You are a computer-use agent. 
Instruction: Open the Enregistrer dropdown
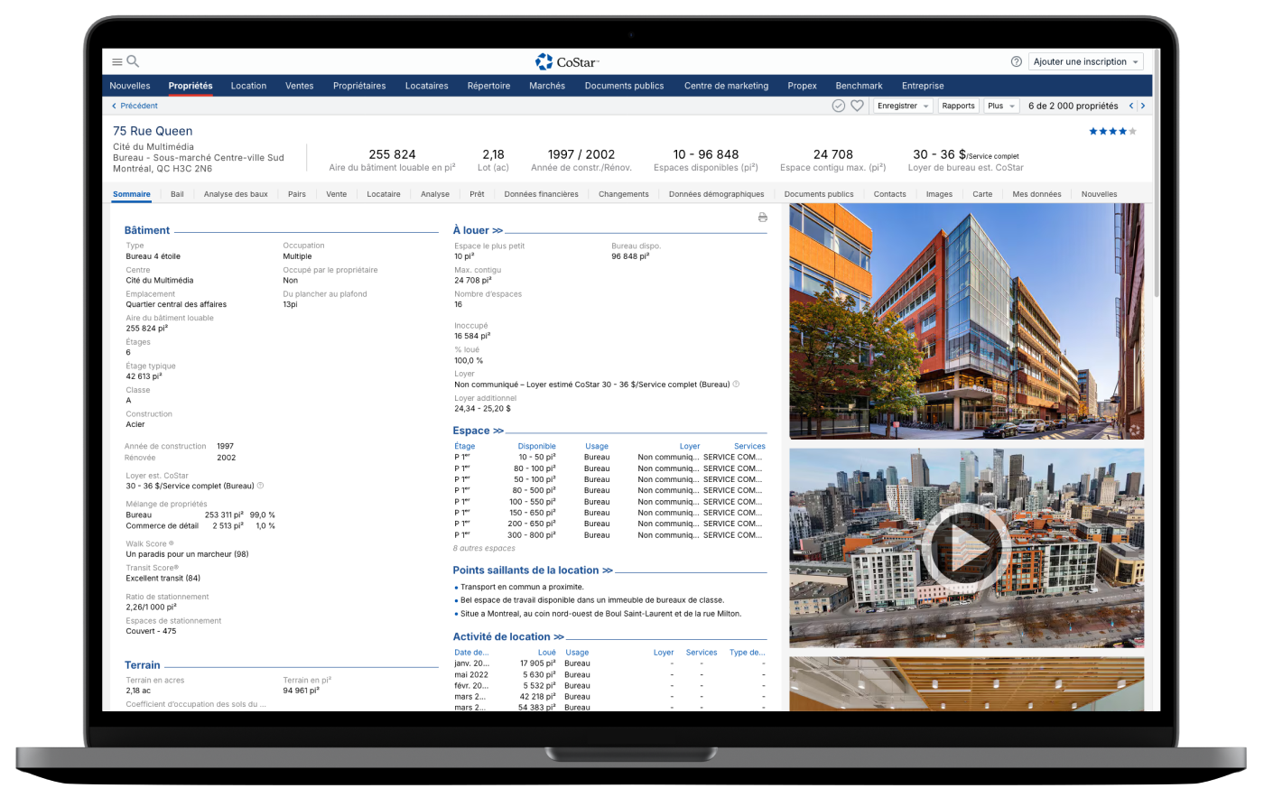(903, 106)
